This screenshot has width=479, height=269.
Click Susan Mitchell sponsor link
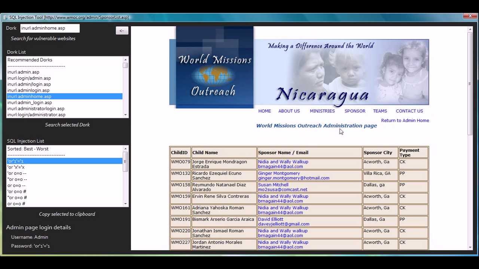click(x=273, y=185)
